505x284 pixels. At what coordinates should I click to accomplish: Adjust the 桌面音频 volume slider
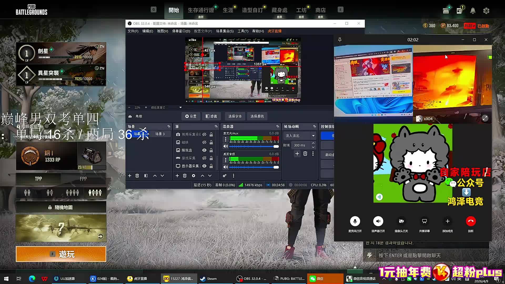click(276, 167)
